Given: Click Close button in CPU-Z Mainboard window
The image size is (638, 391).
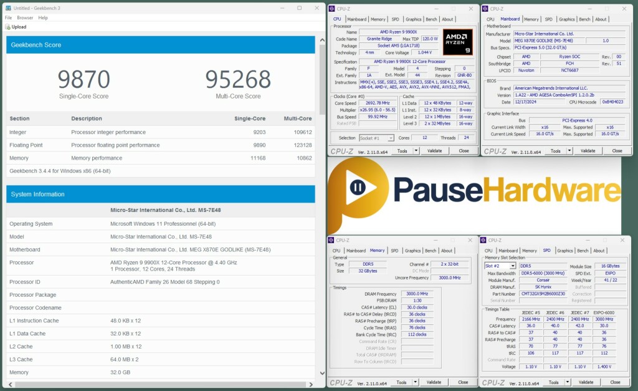Looking at the screenshot, I should coord(617,151).
